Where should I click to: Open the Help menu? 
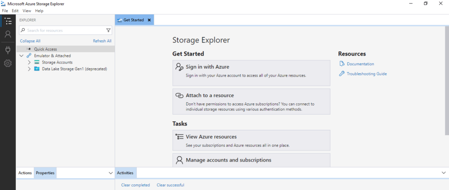[x=39, y=11]
